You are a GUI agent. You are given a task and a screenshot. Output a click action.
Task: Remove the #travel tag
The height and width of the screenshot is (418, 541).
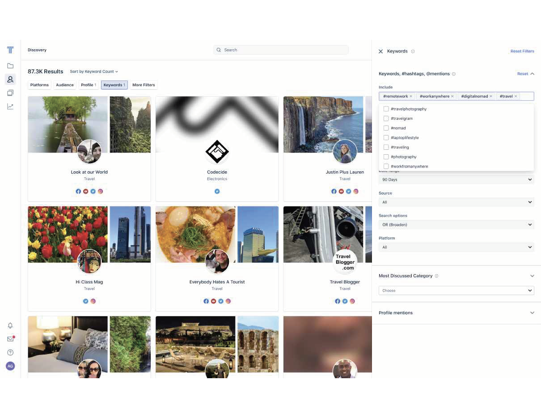pyautogui.click(x=516, y=96)
